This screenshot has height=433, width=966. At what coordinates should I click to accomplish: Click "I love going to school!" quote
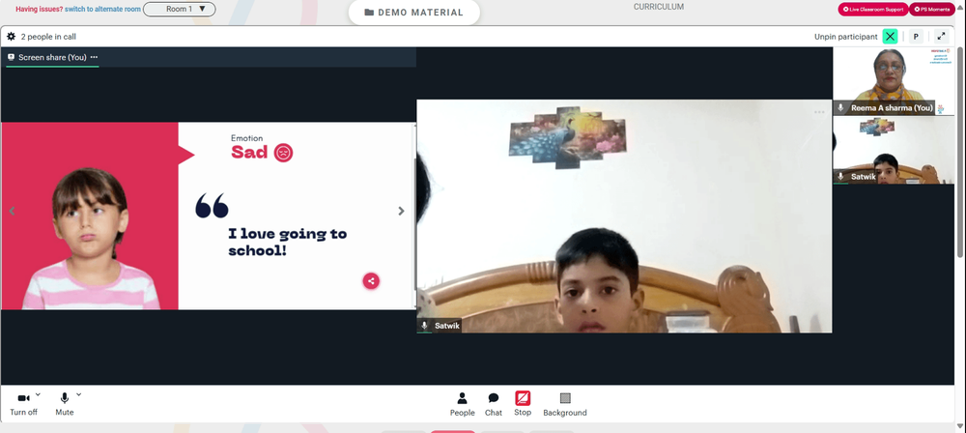click(288, 242)
